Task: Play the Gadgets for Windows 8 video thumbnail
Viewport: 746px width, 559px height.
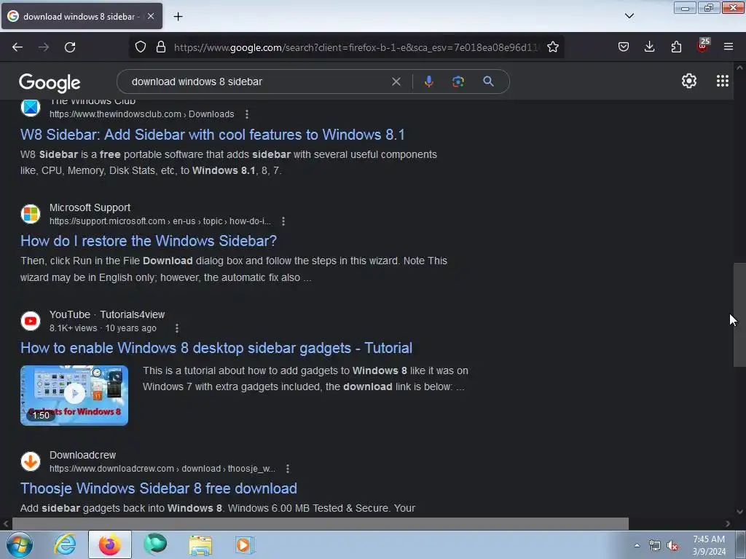Action: [74, 395]
